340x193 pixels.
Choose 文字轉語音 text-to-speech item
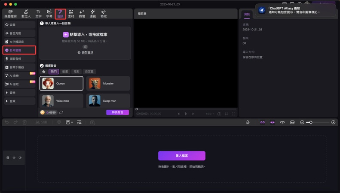[x=19, y=42]
